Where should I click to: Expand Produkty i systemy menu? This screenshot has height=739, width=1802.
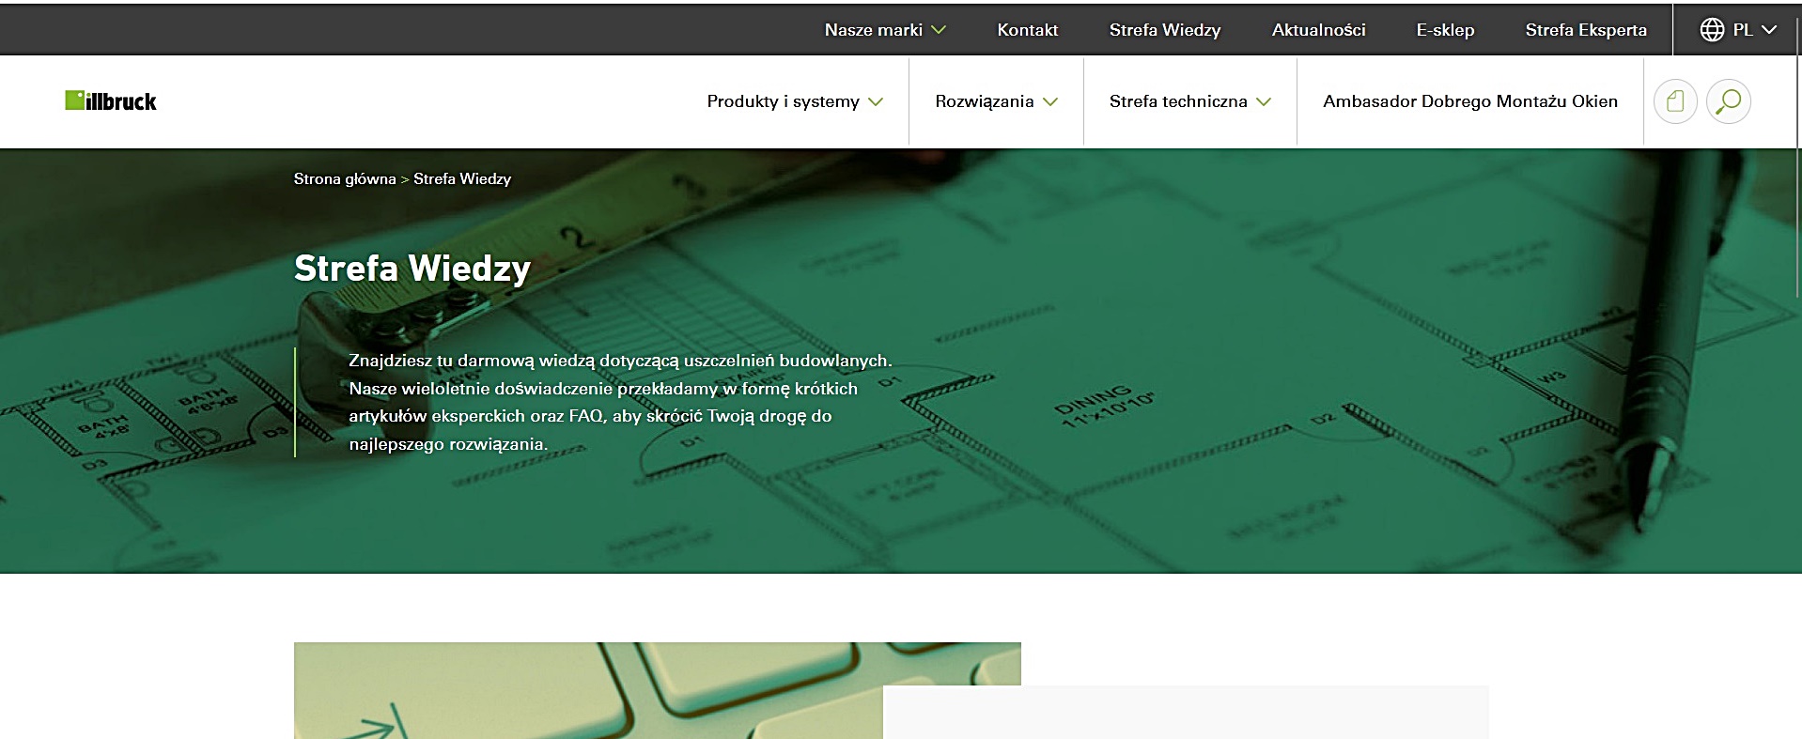(x=795, y=101)
